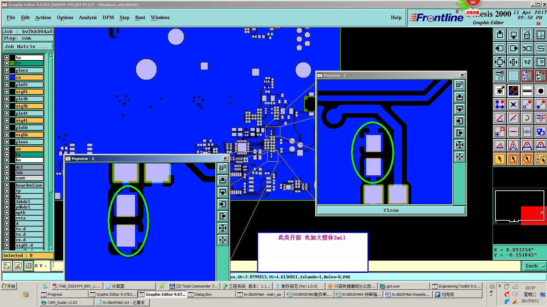Click the pan right view icon
Viewport: 547px width, 307px height.
513,48
